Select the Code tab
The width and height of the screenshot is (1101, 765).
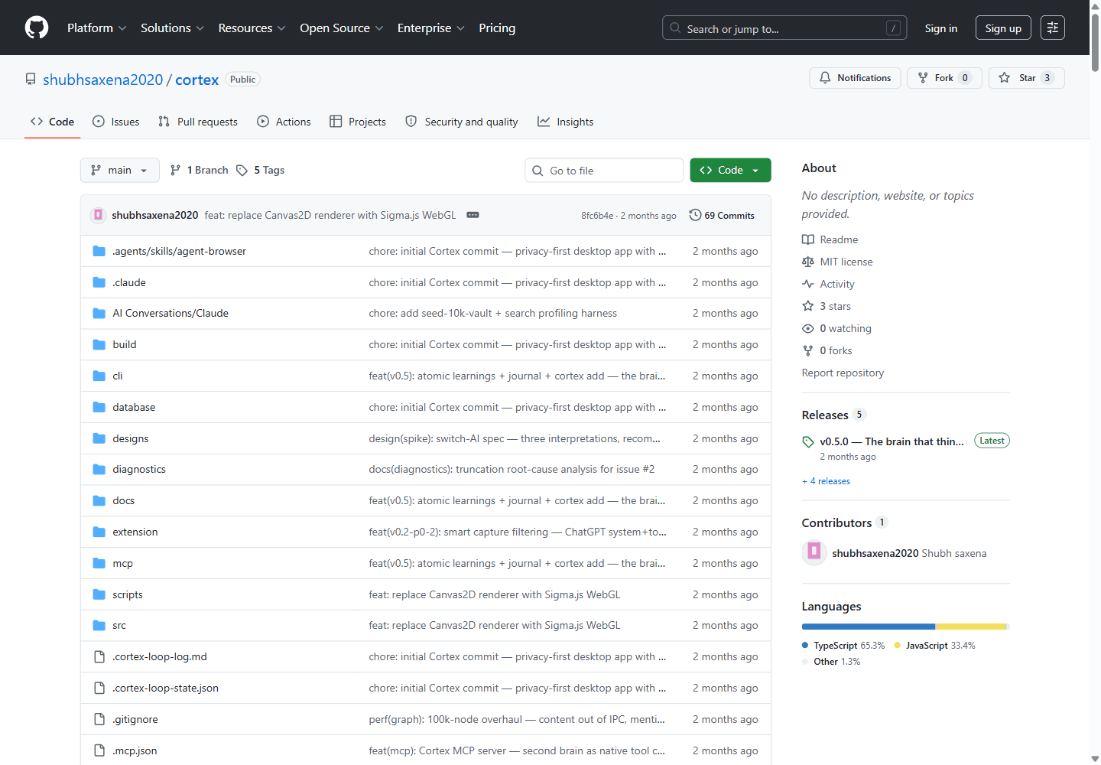click(52, 122)
